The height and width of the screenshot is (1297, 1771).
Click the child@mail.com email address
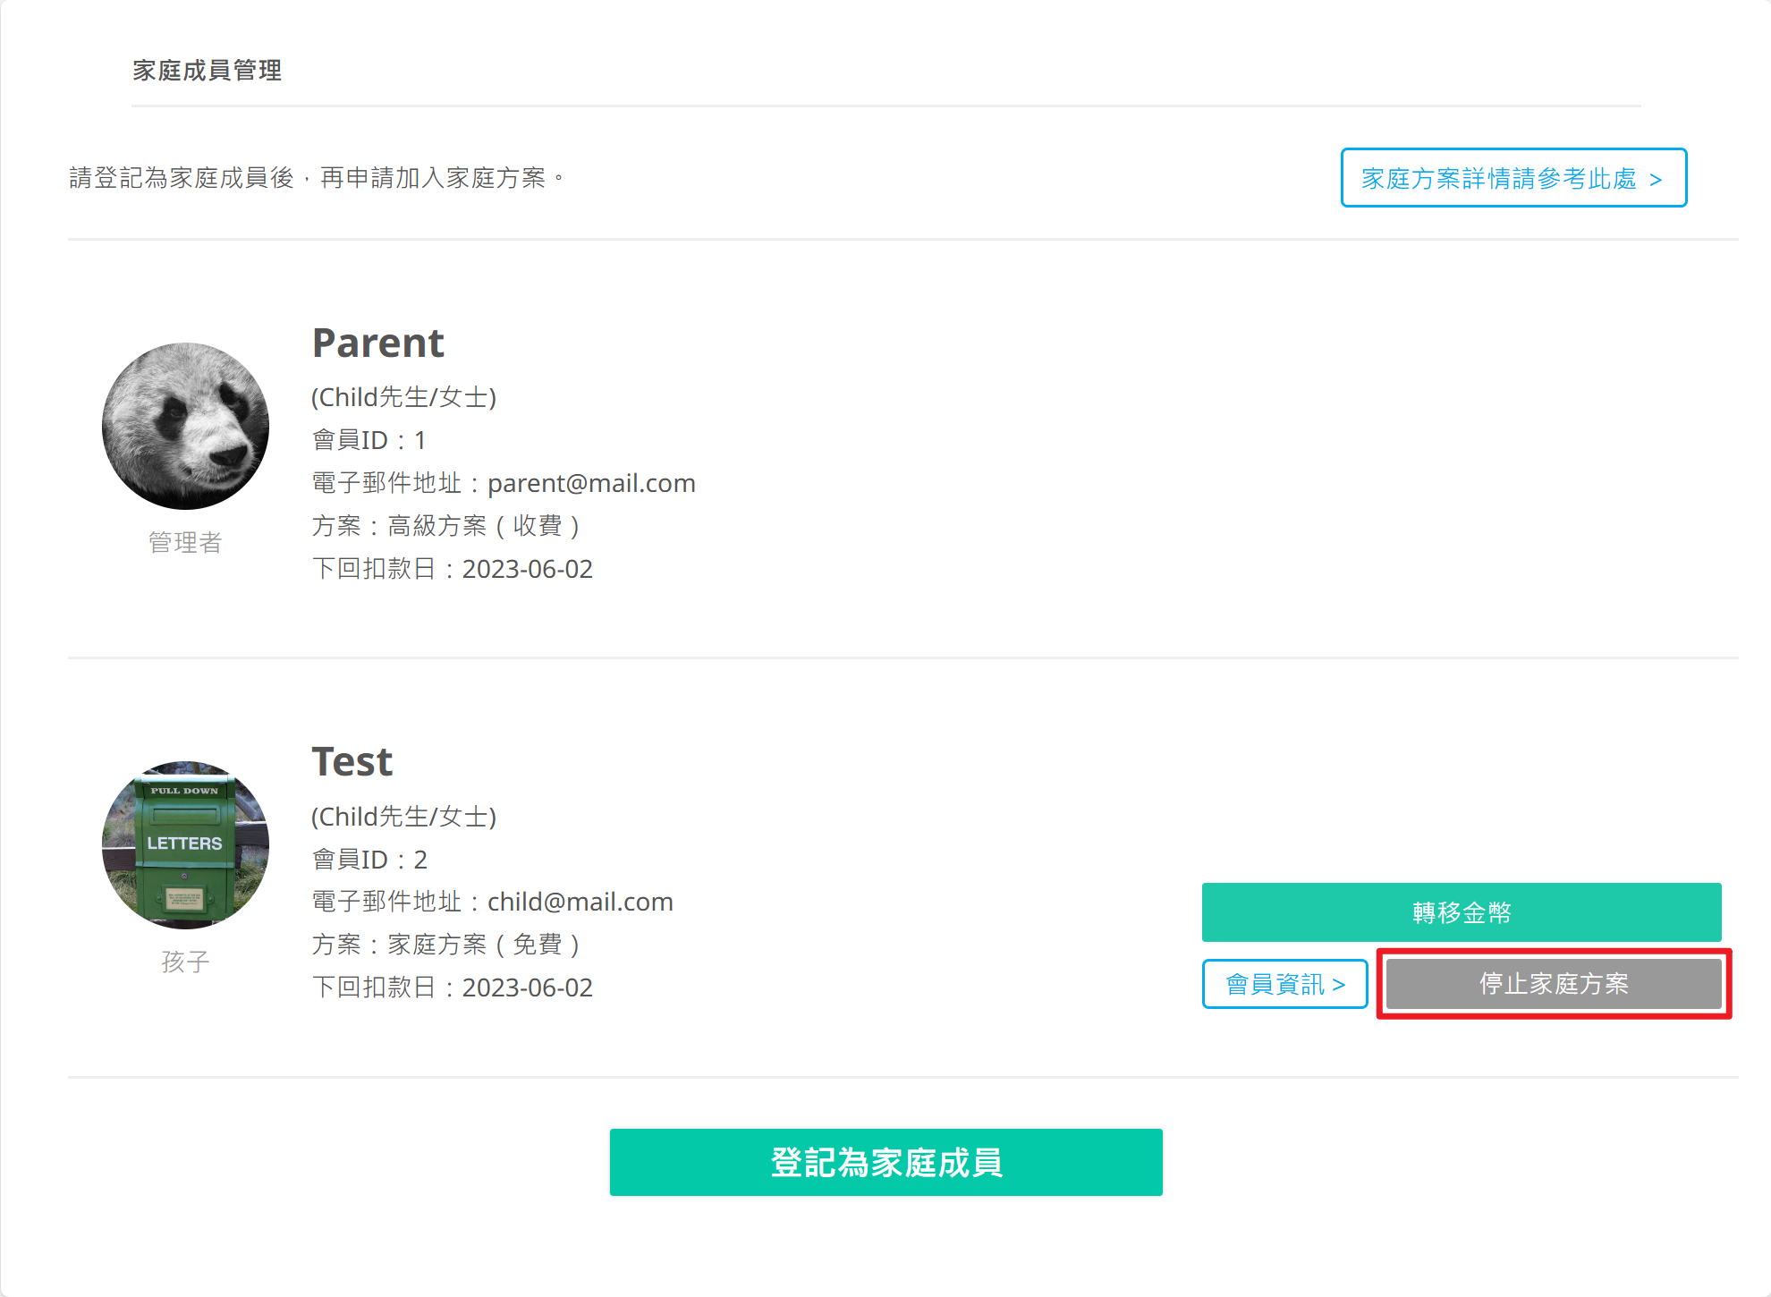tap(580, 902)
